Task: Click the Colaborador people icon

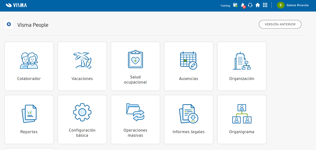Action: [x=29, y=61]
